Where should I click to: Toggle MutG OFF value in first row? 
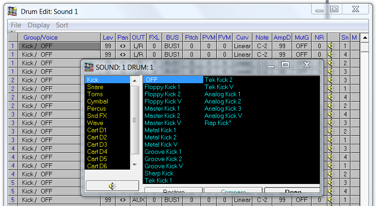[x=301, y=46]
